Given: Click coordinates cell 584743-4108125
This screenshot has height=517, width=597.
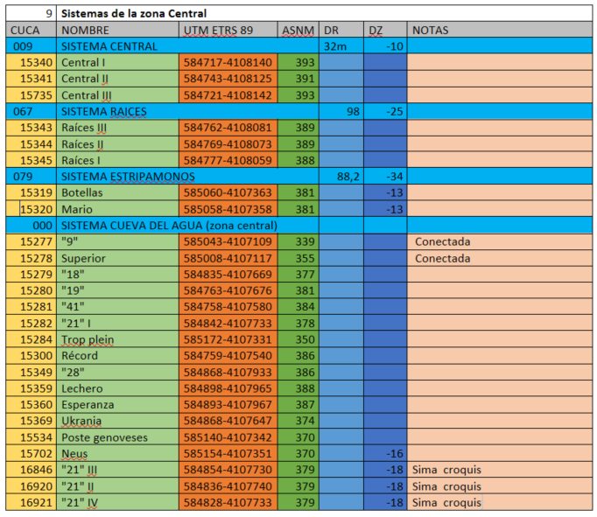Looking at the screenshot, I should click(x=228, y=79).
